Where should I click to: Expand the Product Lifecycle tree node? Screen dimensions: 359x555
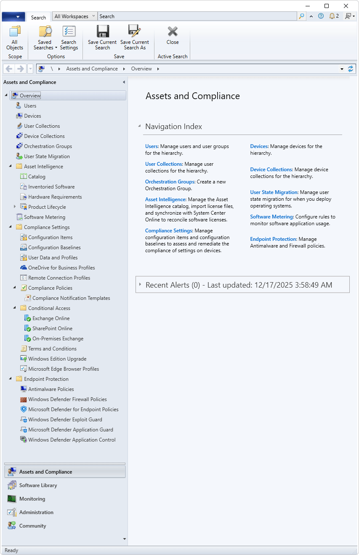(x=15, y=207)
